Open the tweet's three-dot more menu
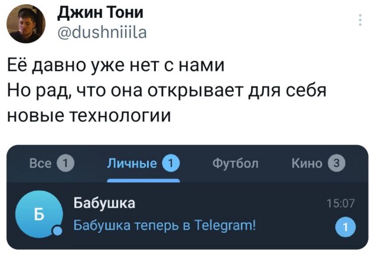378x261 pixels. tap(360, 21)
